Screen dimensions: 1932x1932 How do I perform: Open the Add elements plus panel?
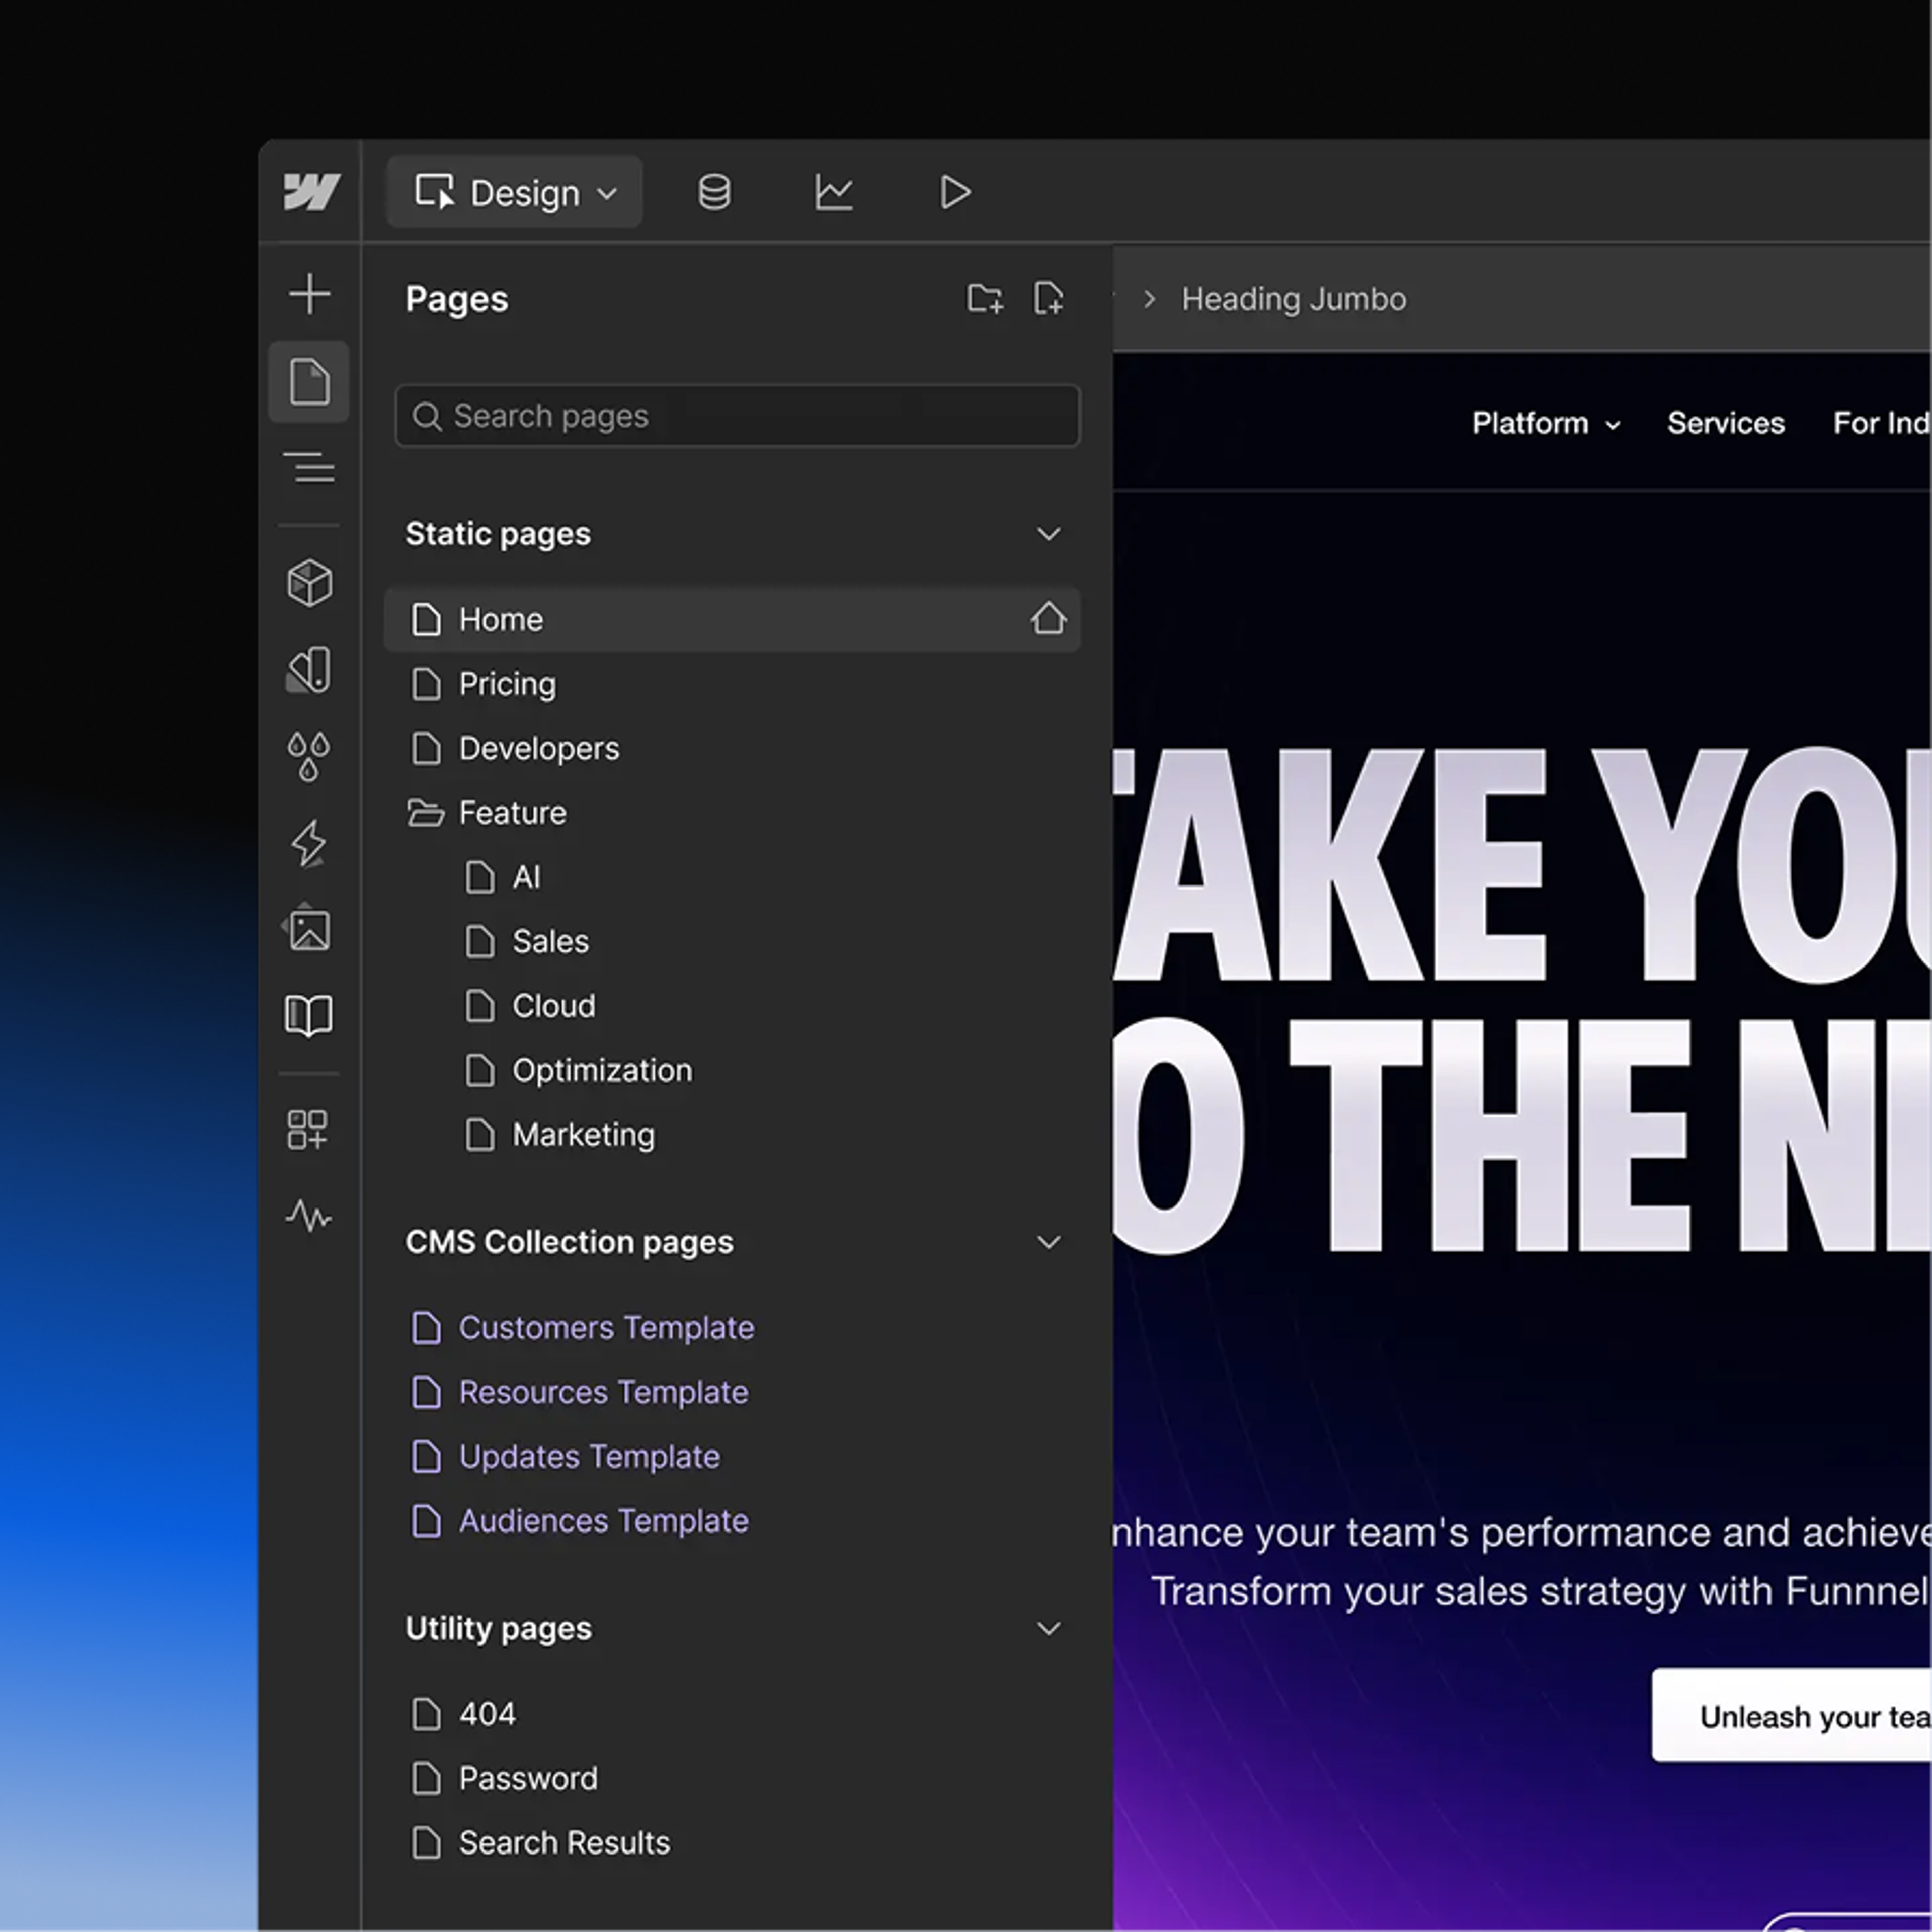[309, 294]
